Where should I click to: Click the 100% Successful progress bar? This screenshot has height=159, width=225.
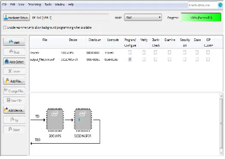pos(201,18)
